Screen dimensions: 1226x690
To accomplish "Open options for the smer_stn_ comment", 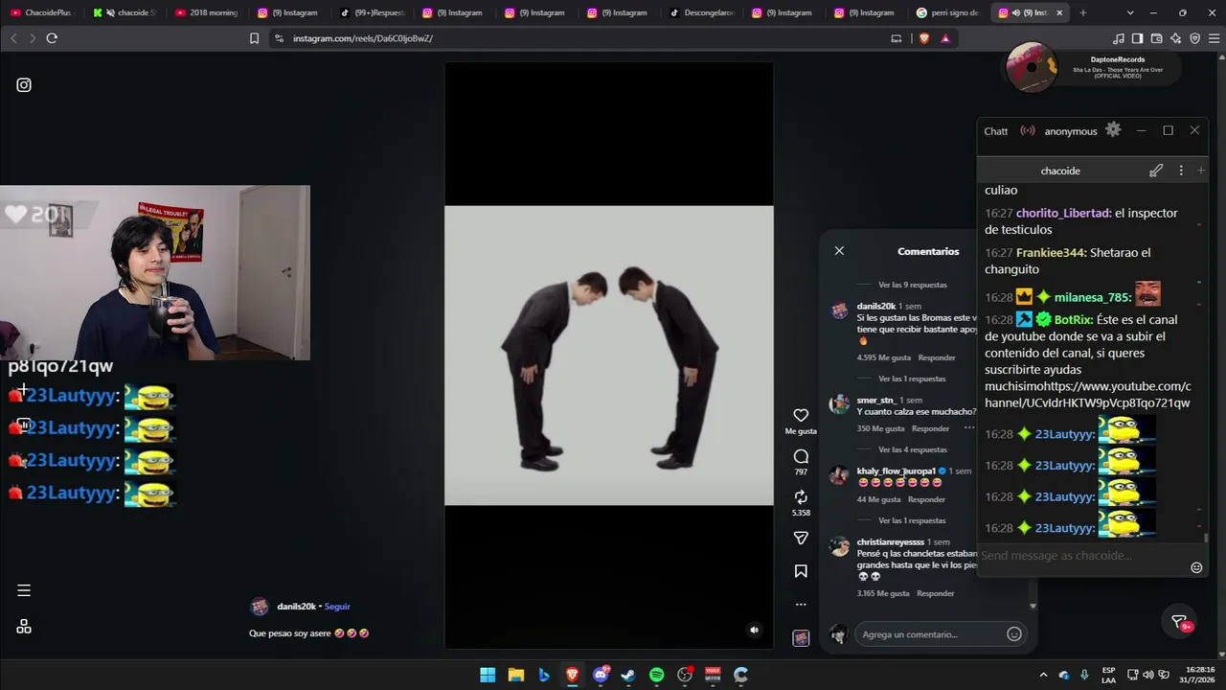I will (x=969, y=428).
